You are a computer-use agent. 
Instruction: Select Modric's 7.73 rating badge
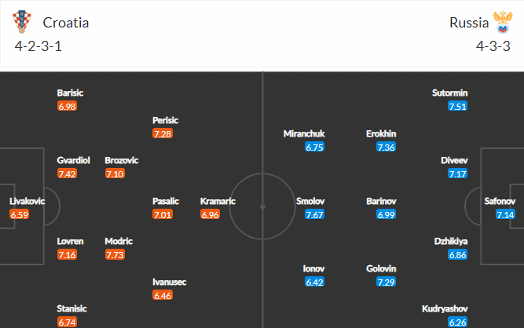[115, 254]
